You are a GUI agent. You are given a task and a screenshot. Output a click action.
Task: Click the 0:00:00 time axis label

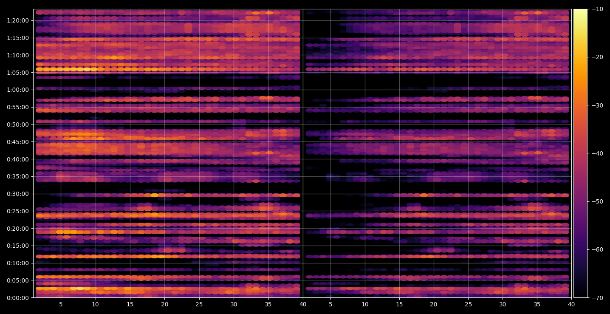[x=18, y=298]
